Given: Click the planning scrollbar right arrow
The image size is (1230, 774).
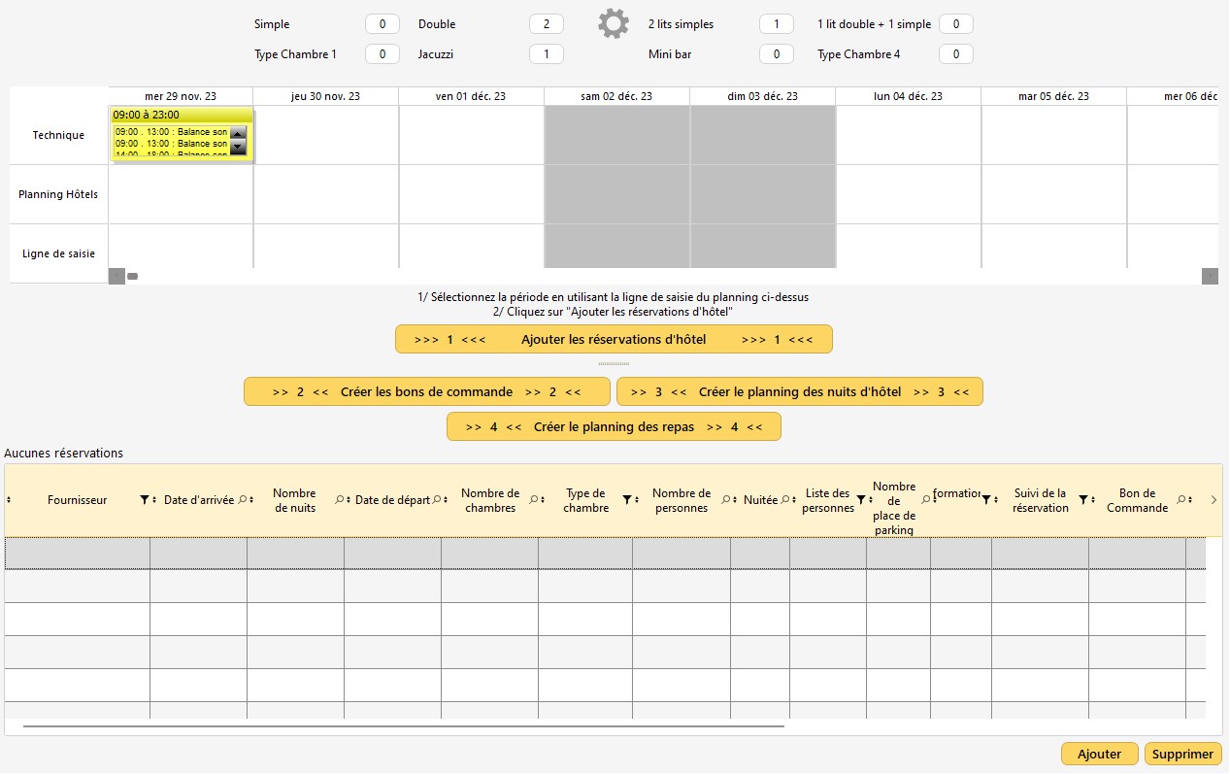Looking at the screenshot, I should pyautogui.click(x=1210, y=276).
